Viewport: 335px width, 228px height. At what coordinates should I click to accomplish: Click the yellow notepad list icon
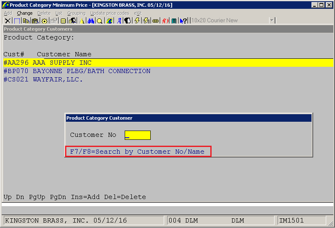pos(63,21)
